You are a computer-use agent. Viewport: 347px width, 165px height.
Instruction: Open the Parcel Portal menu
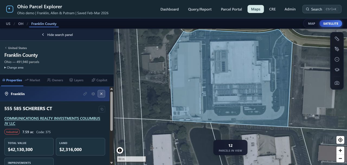point(232,9)
